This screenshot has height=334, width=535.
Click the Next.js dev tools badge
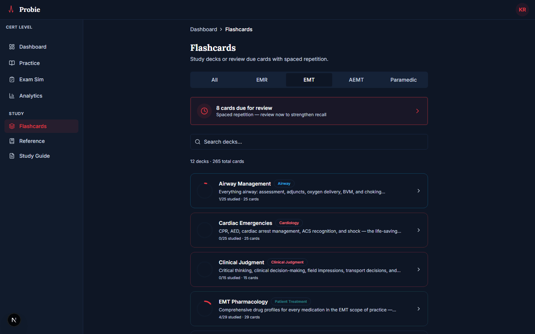point(14,320)
